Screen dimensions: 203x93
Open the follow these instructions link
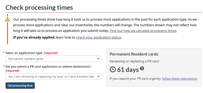point(179,79)
